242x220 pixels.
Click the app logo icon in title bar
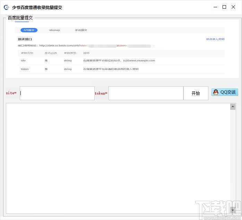pos(6,7)
